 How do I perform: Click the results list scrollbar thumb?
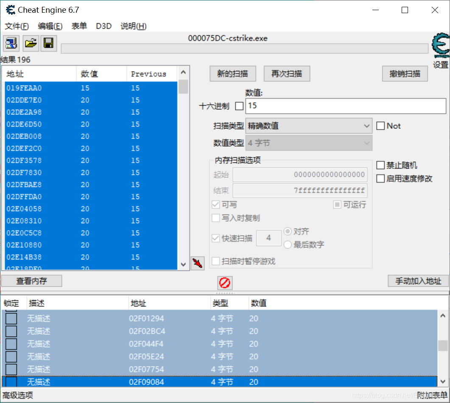pyautogui.click(x=183, y=86)
